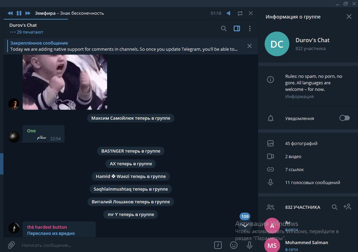The image size is (358, 252).
Task: Click 'mr Y теперь в группе' notice
Action: (130, 214)
